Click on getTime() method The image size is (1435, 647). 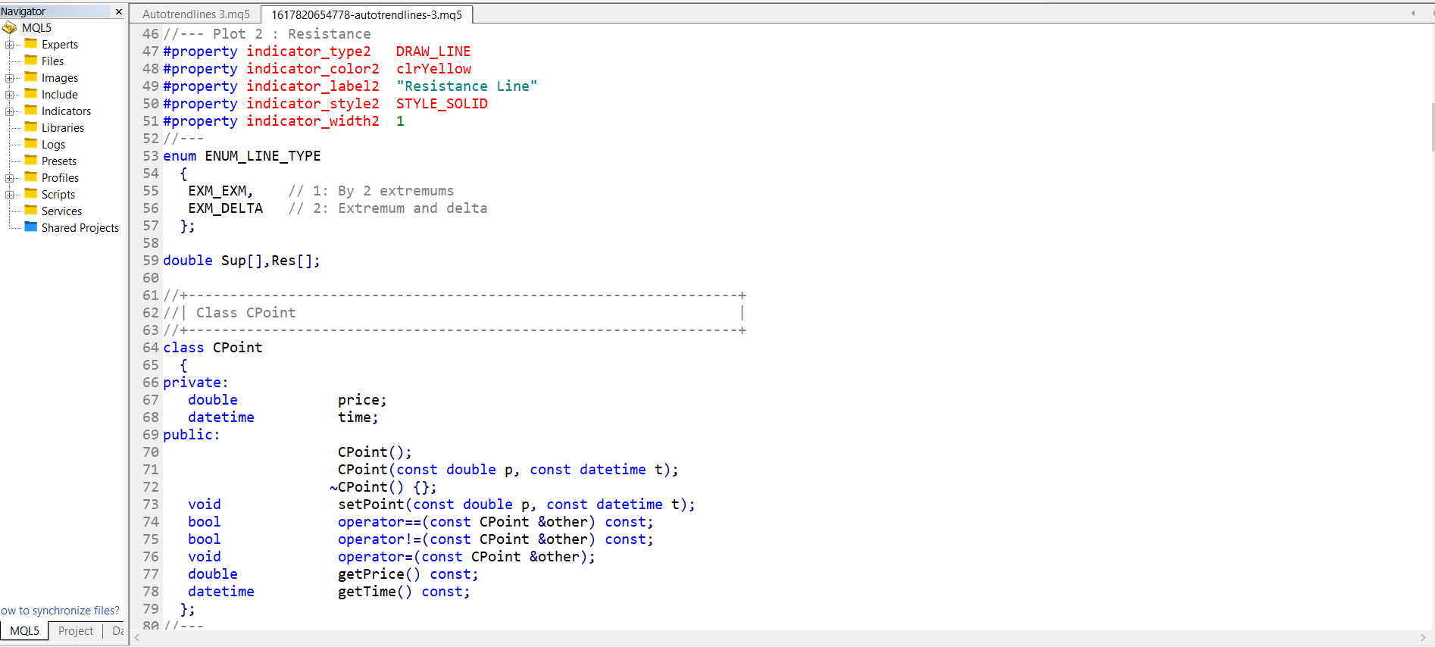point(375,592)
